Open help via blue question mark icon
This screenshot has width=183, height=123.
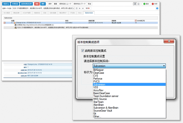[x=157, y=8]
